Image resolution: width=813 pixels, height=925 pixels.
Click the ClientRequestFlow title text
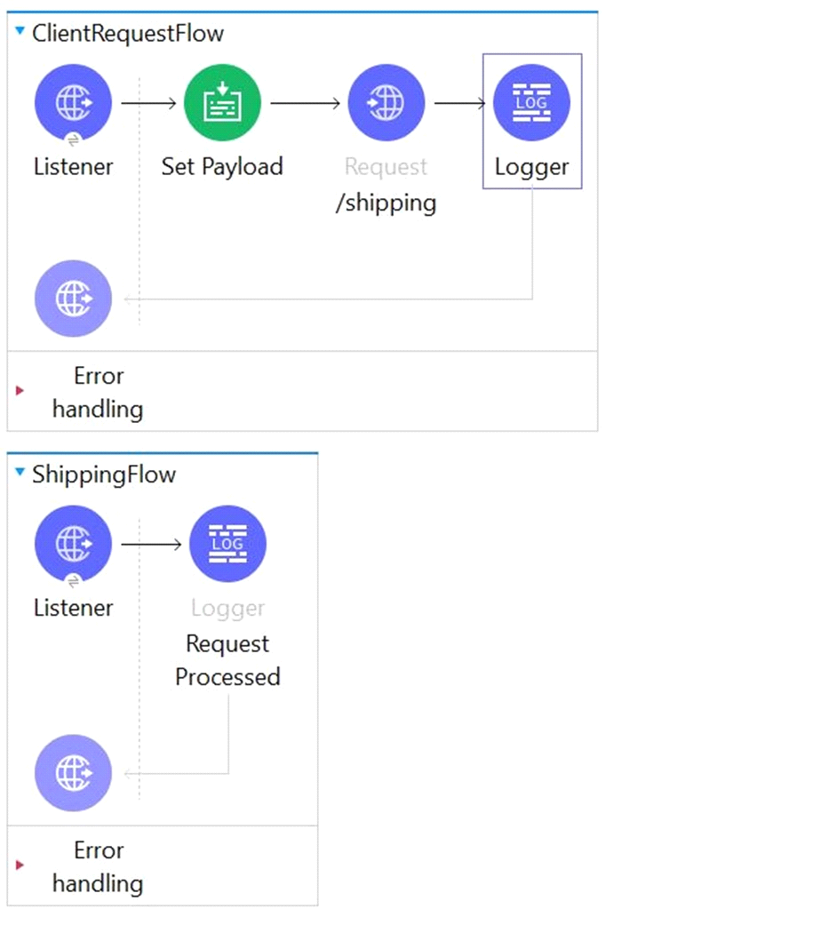[128, 34]
